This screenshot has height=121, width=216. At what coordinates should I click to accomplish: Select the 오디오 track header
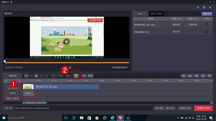click(12, 93)
